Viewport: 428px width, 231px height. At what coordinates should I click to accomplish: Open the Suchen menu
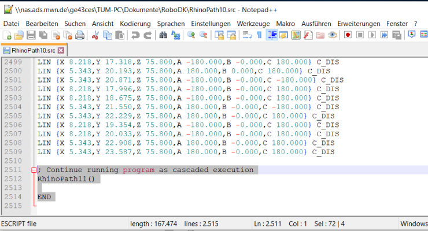[x=75, y=24]
